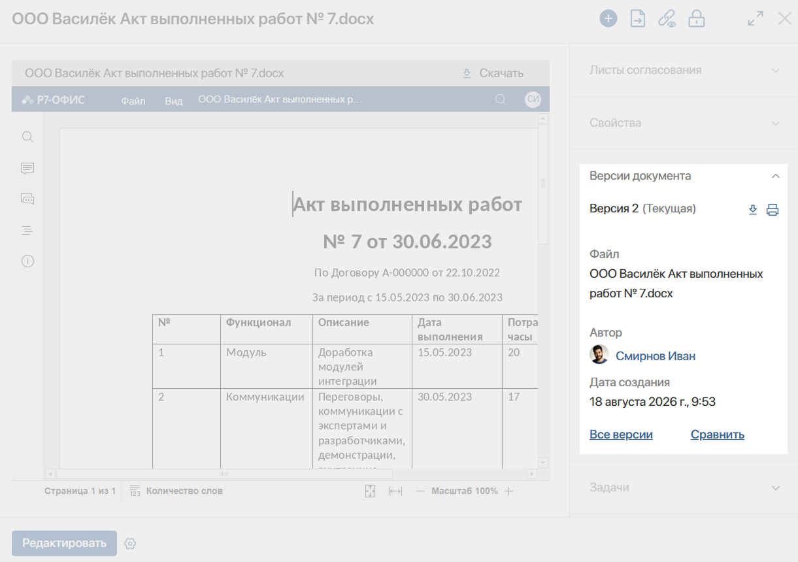
Task: Click the export document arrow icon
Action: click(x=637, y=18)
